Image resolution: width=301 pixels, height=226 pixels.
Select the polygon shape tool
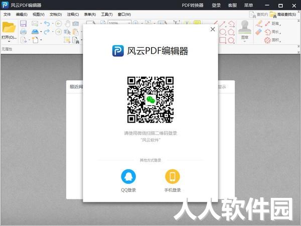[231, 32]
